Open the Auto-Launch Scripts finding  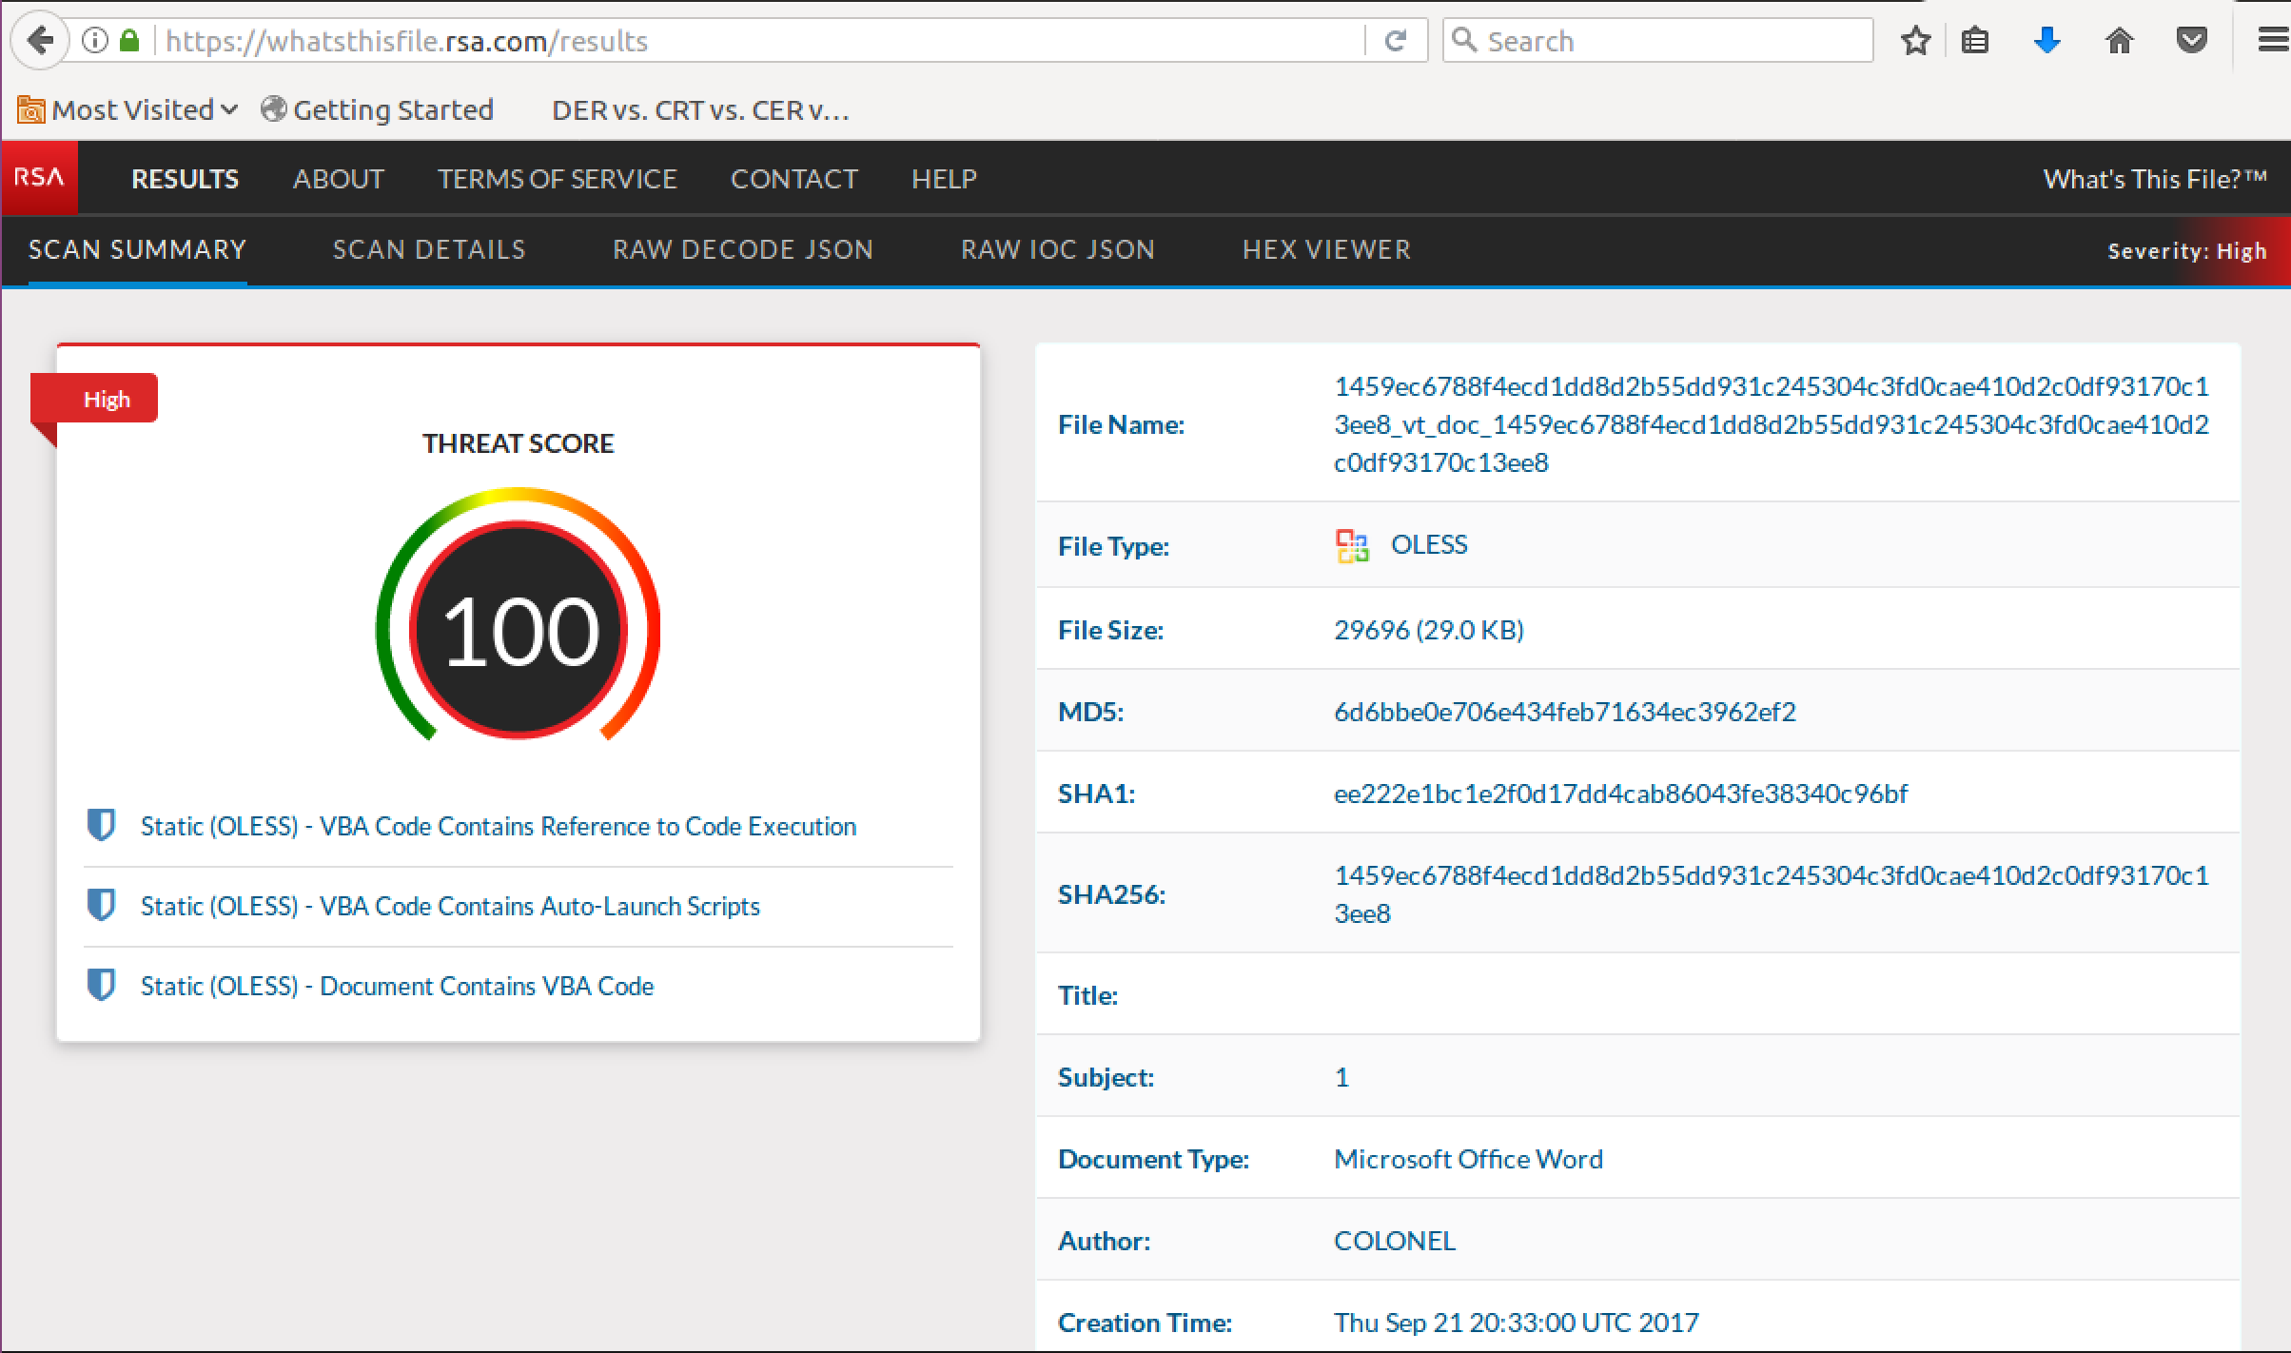pyautogui.click(x=450, y=906)
